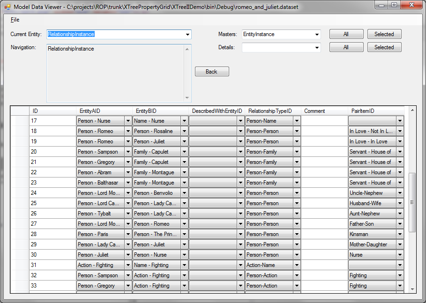Click the Back button

coord(212,71)
